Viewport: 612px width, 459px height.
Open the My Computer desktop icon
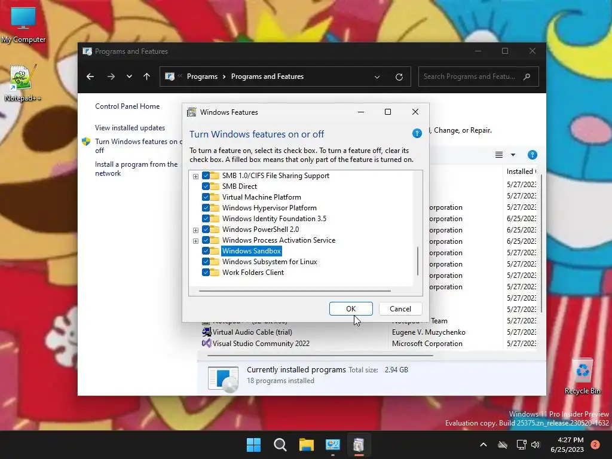click(23, 25)
